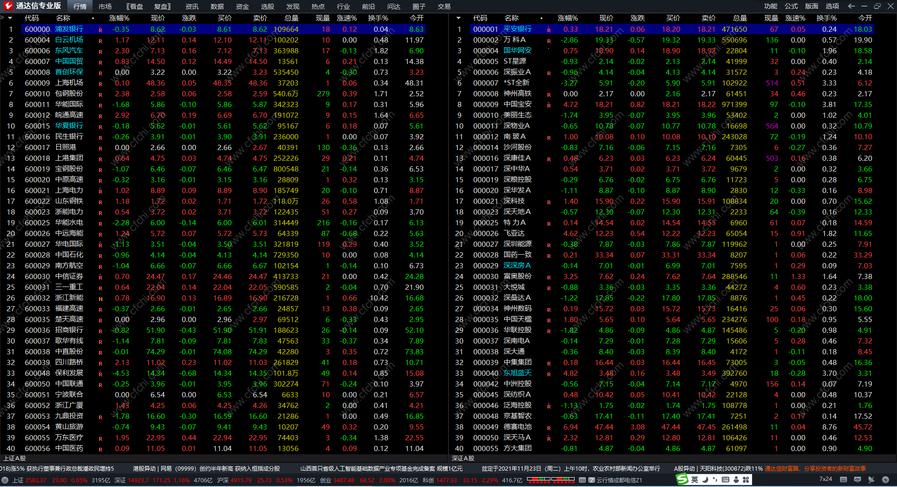Click the R marker for 中国联通
Image resolution: width=897 pixels, height=487 pixels.
point(100,385)
